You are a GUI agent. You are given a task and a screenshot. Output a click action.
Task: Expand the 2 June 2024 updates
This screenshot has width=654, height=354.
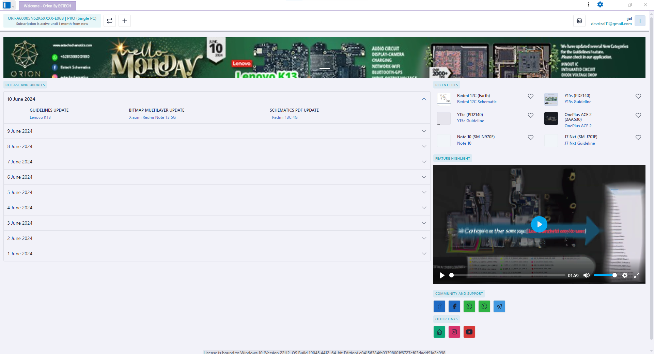click(x=217, y=238)
